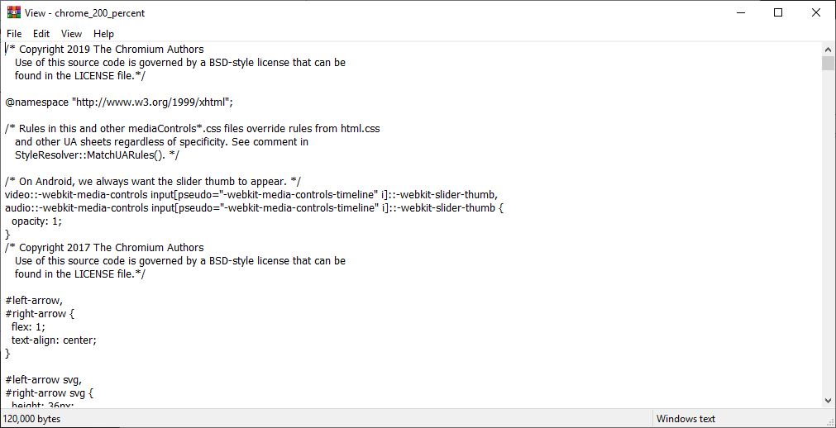
Task: Open the Help menu
Action: tap(104, 34)
